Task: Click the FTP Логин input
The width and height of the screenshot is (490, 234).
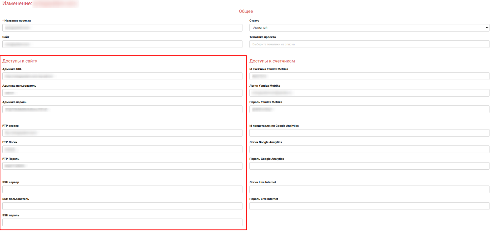Action: 122,149
